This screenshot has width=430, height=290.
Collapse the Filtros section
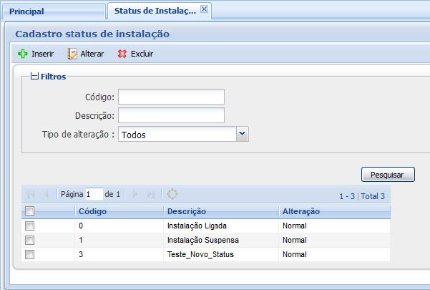point(34,76)
